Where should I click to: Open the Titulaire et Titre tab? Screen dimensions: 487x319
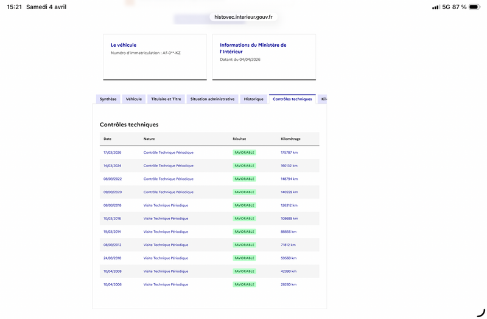coord(166,99)
